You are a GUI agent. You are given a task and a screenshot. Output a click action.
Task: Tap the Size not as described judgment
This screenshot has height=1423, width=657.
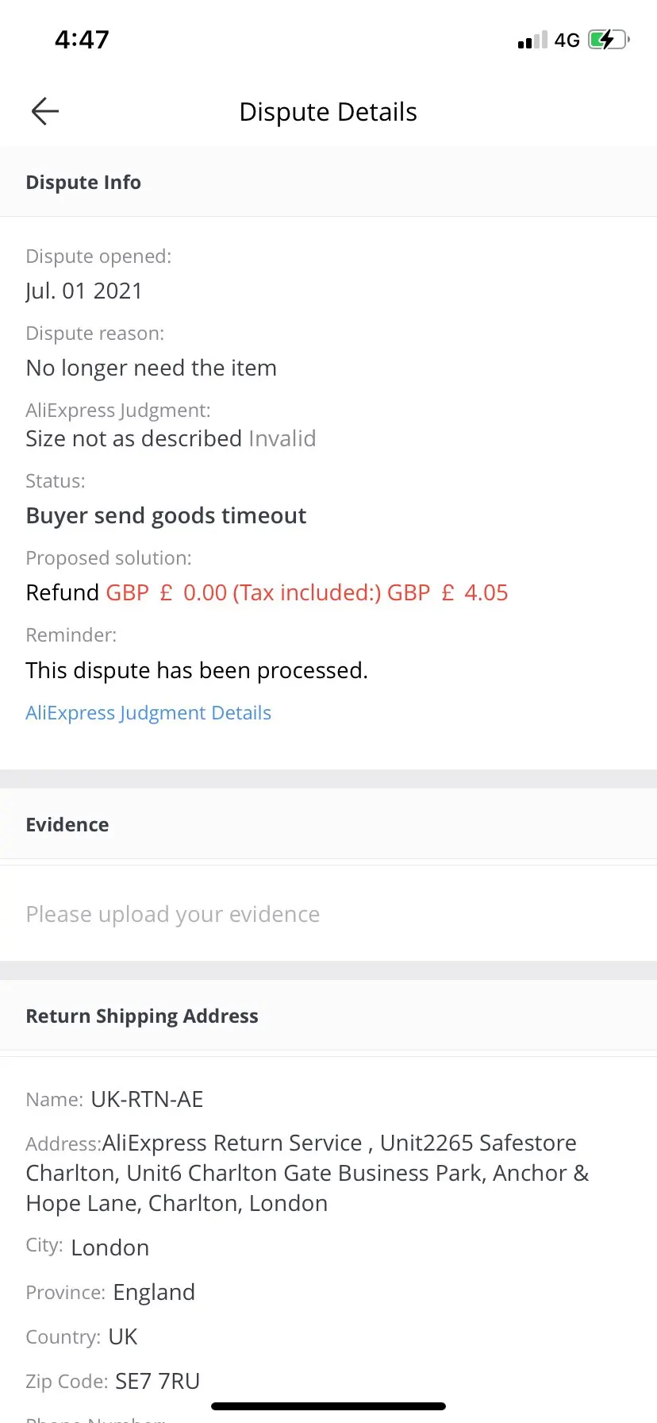134,438
